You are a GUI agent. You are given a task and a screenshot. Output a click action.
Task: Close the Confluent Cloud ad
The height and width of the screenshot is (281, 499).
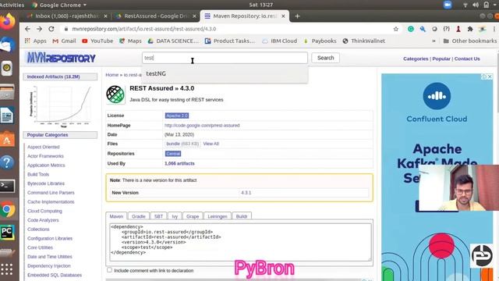tap(490, 76)
